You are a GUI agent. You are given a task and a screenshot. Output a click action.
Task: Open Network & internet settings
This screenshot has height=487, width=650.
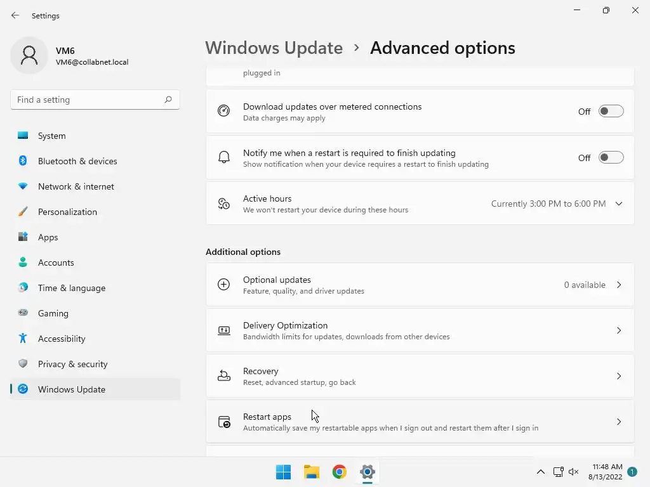pos(95,186)
